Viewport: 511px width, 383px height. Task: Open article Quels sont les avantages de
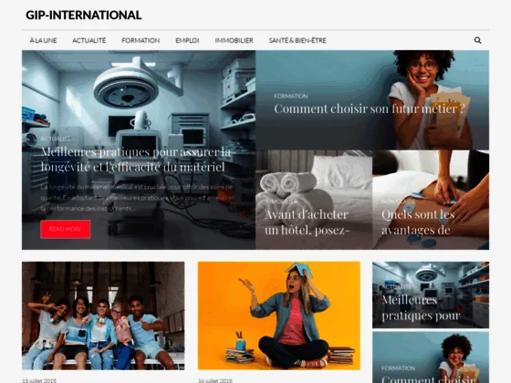click(418, 223)
